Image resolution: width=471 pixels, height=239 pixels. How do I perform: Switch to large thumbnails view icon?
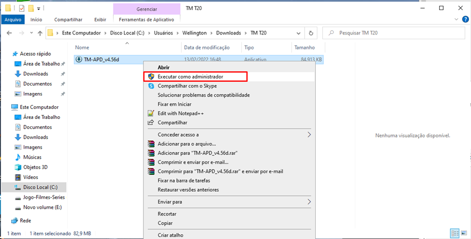pos(465,233)
